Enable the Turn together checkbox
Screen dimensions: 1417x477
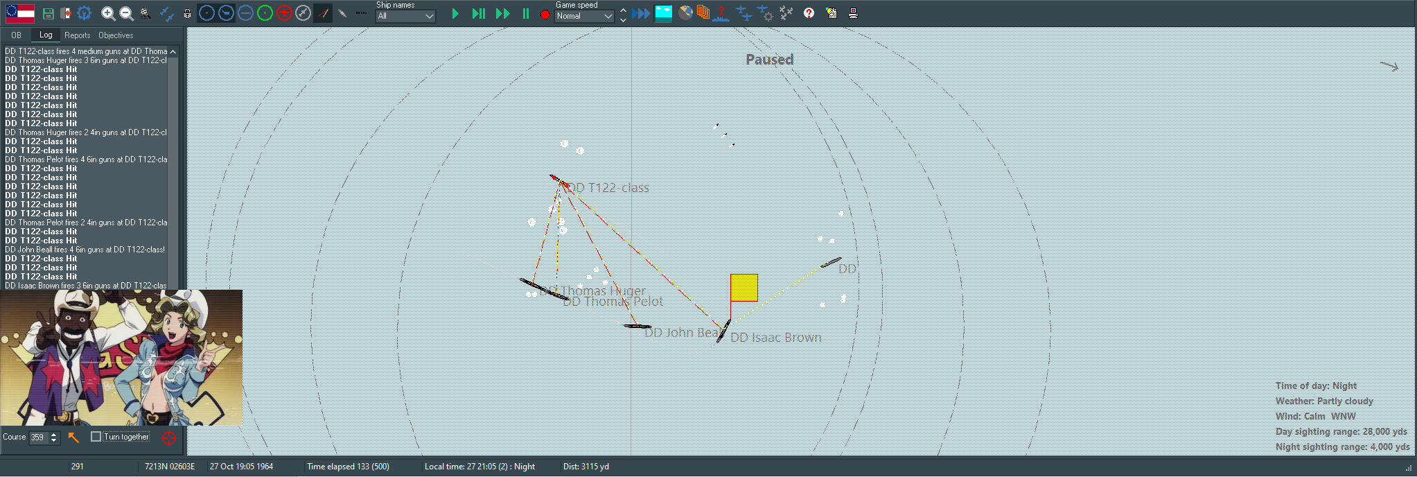coord(96,437)
